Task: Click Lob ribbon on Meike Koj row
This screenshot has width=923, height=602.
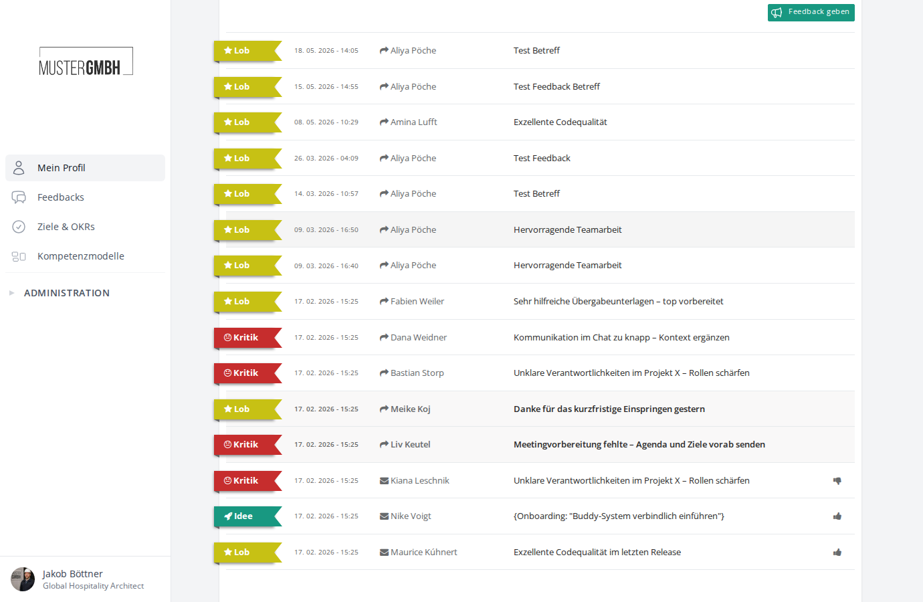Action: [x=247, y=409]
